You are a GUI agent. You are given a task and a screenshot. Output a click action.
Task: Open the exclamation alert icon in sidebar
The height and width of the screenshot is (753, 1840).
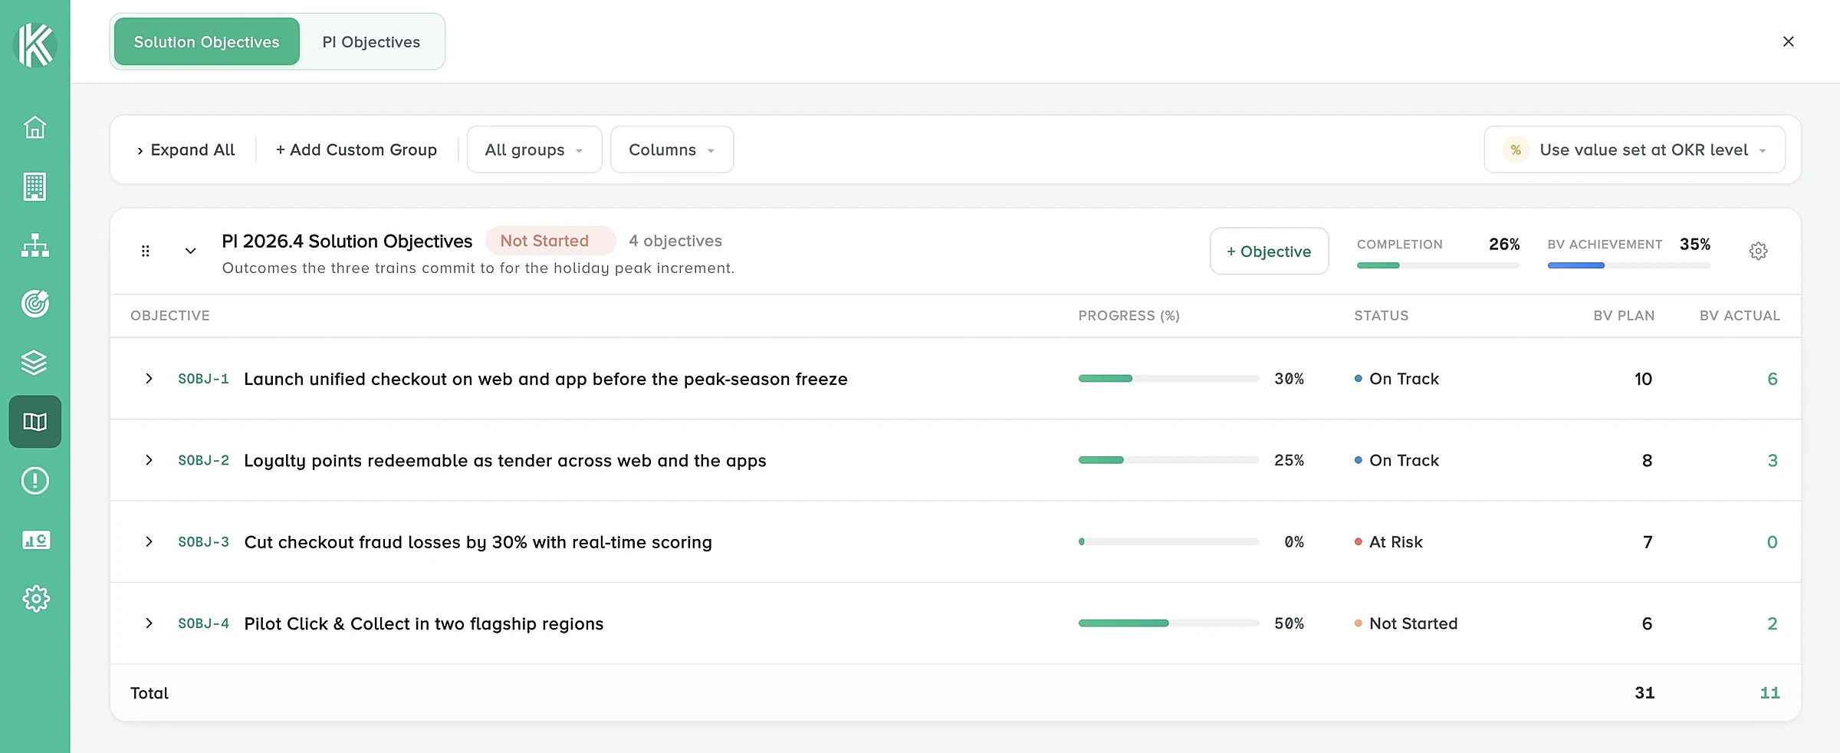tap(34, 481)
